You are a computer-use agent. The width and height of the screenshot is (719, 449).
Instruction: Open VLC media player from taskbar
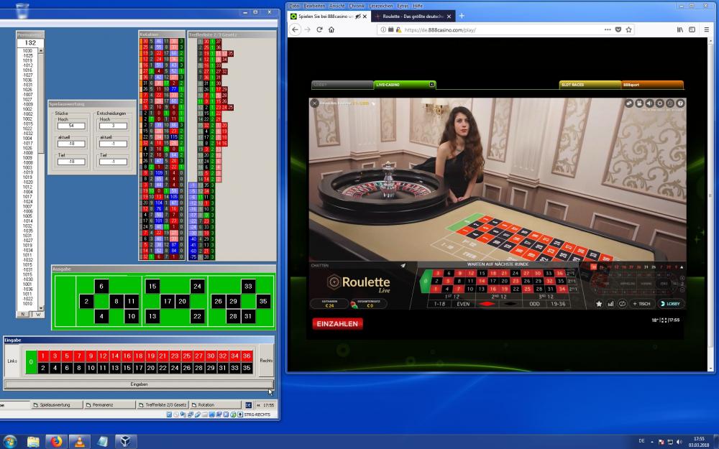78,441
